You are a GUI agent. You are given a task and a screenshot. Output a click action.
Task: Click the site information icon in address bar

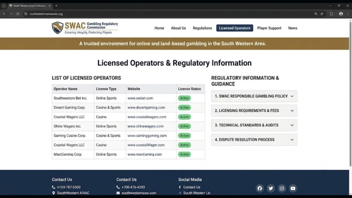pyautogui.click(x=26, y=14)
